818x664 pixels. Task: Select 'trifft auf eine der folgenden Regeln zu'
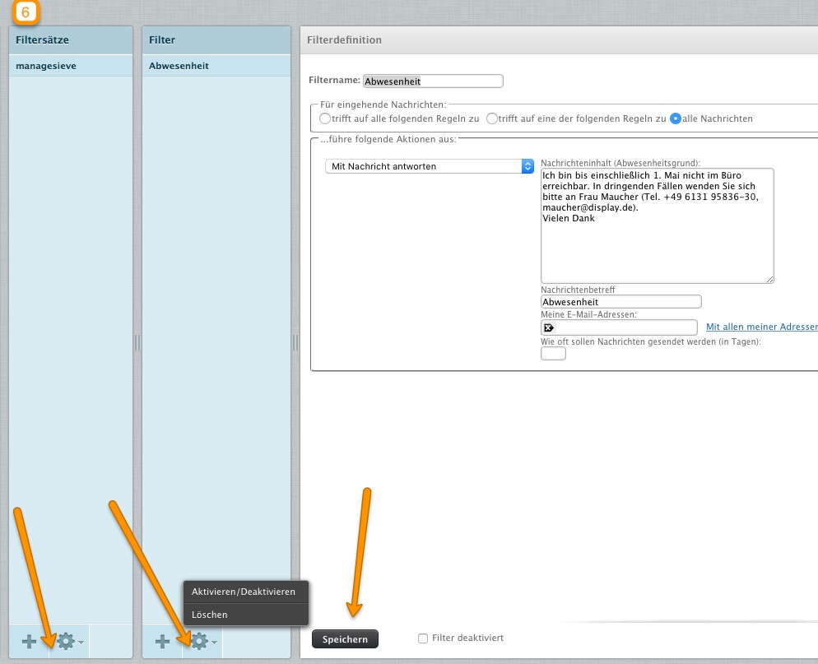pos(492,118)
